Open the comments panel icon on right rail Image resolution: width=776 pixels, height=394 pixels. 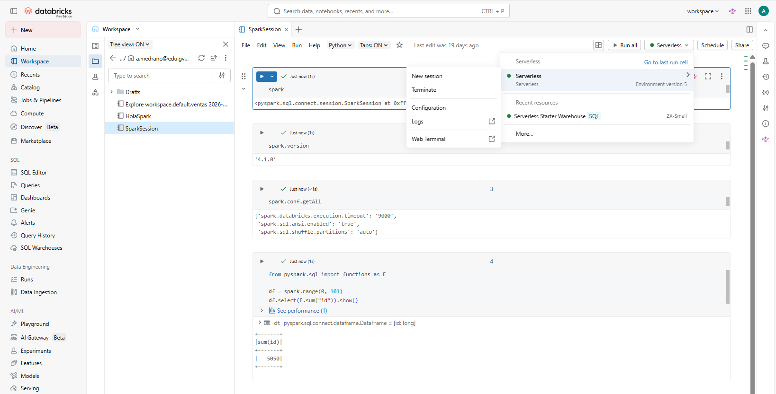pos(766,46)
